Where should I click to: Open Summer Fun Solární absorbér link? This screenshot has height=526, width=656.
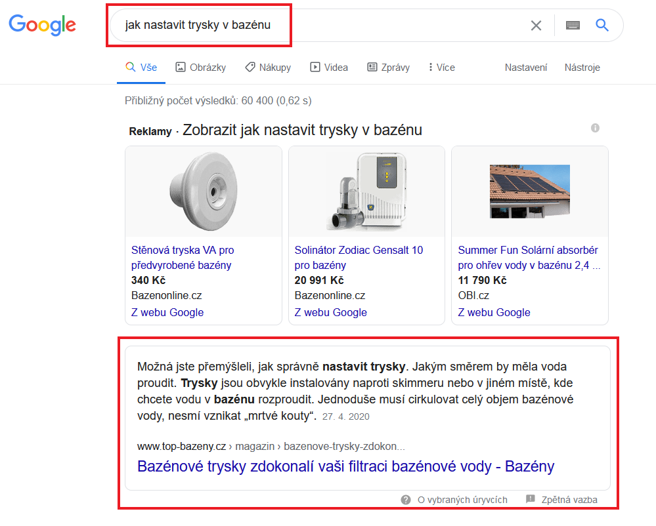pyautogui.click(x=528, y=257)
